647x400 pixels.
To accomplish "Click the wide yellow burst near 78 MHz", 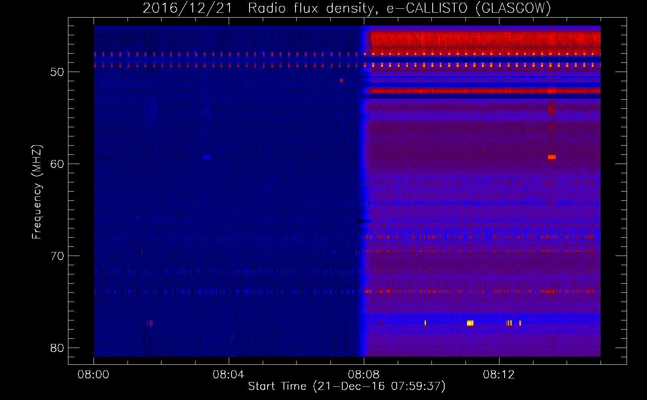I will point(470,323).
